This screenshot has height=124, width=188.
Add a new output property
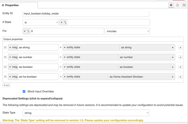[6, 85]
